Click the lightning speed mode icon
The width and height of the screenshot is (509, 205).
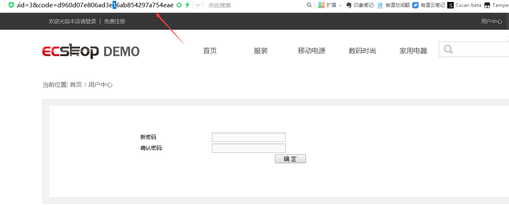point(187,5)
